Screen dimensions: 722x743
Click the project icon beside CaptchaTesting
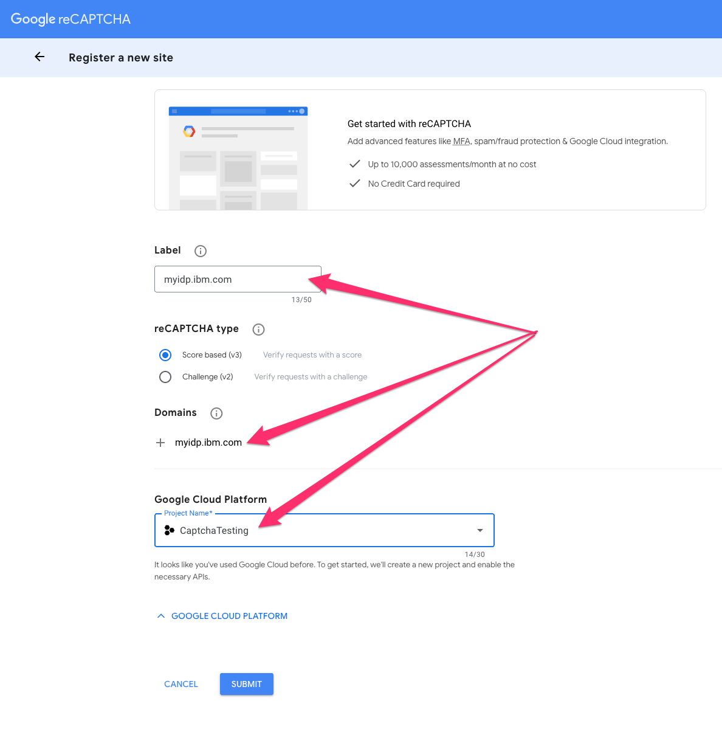(170, 530)
